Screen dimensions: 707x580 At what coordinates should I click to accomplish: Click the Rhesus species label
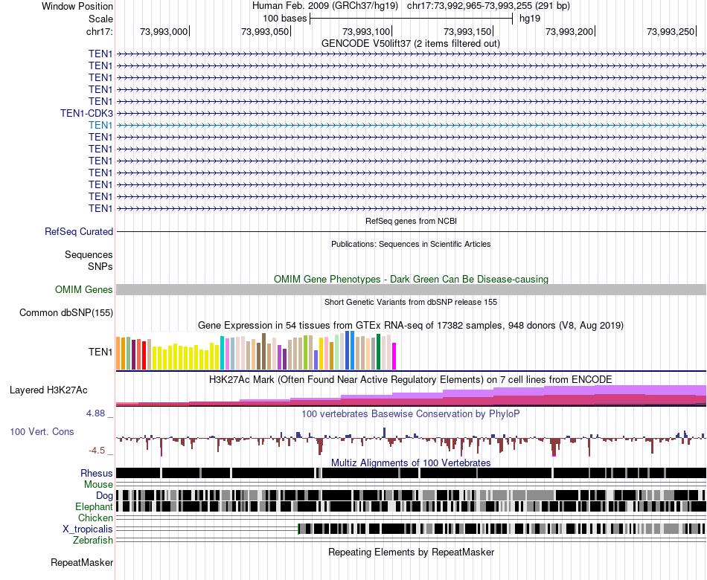click(x=97, y=473)
